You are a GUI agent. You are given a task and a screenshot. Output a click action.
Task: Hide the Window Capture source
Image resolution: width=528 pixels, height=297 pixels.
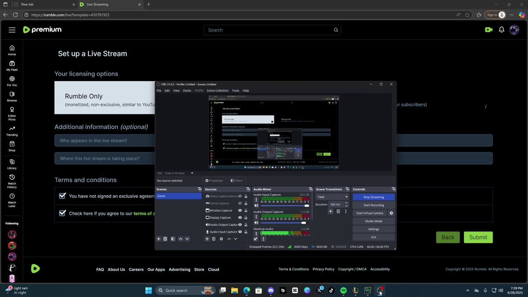[240, 210]
